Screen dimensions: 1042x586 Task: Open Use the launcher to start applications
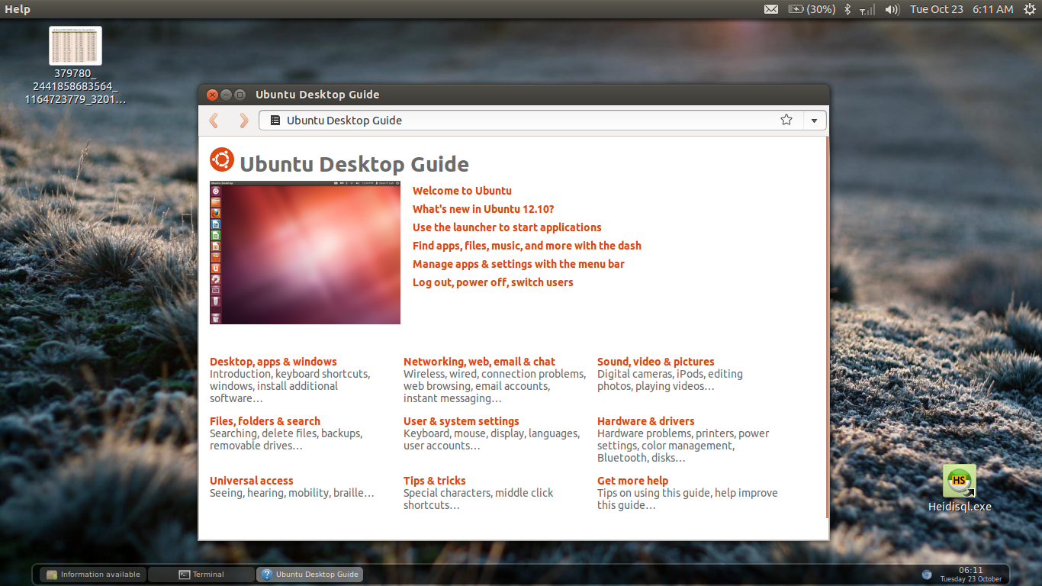coord(507,227)
